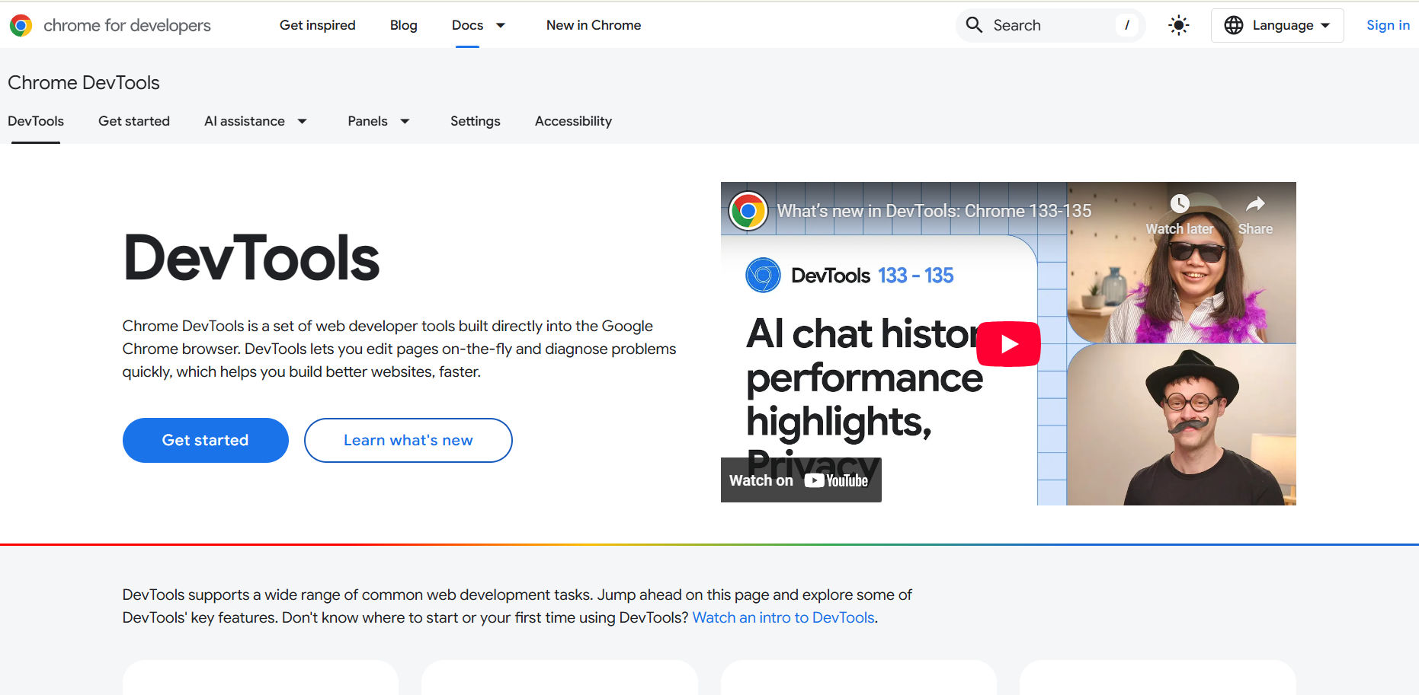
Task: Open the AI assistance dropdown
Action: 257,120
